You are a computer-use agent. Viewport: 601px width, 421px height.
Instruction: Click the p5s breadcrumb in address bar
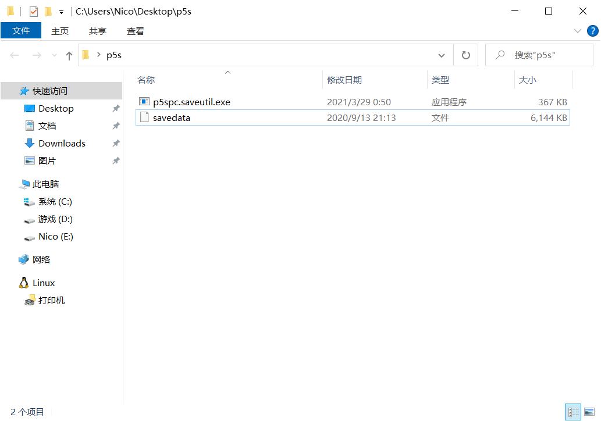(114, 55)
